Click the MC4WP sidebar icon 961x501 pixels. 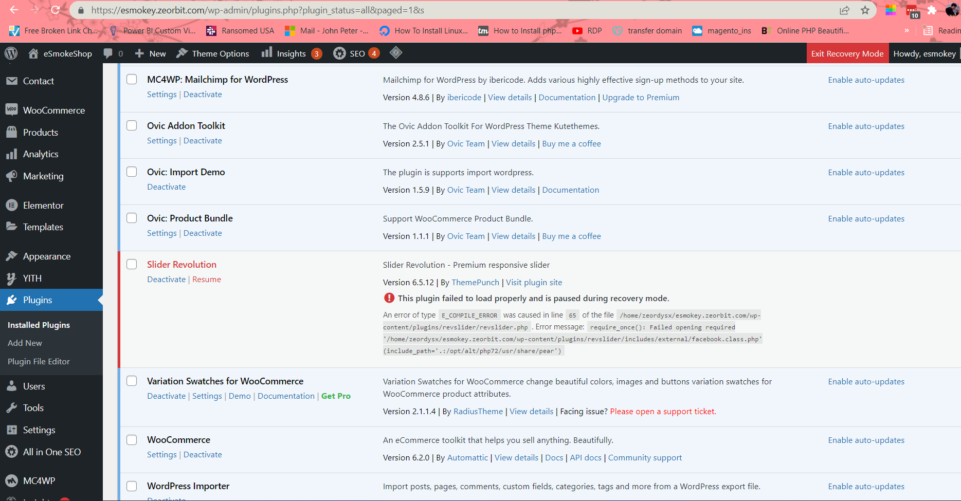click(x=12, y=480)
